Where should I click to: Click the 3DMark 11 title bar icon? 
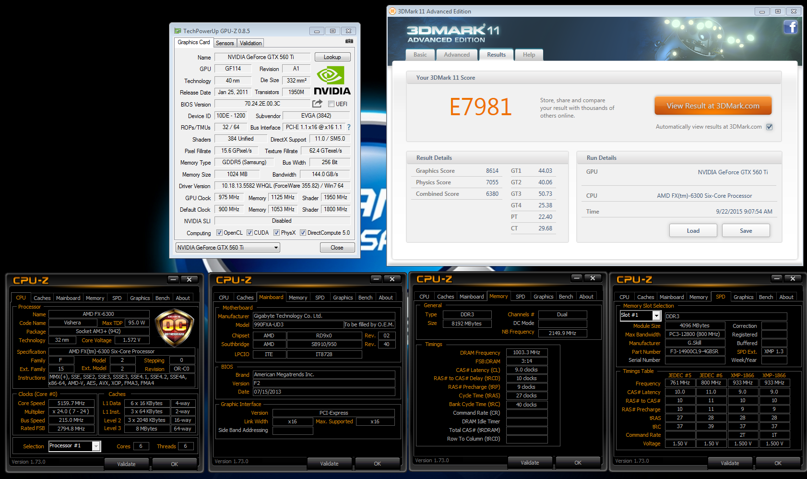392,11
